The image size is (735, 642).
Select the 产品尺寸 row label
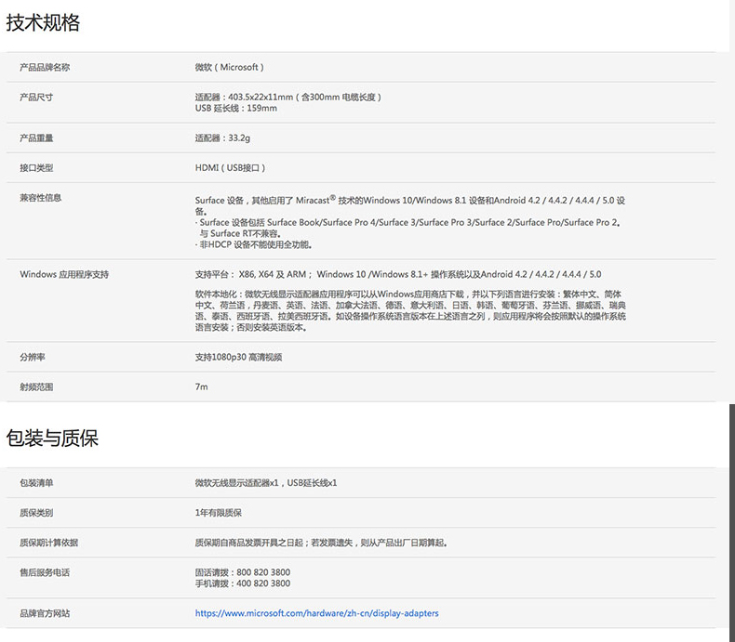(x=36, y=97)
